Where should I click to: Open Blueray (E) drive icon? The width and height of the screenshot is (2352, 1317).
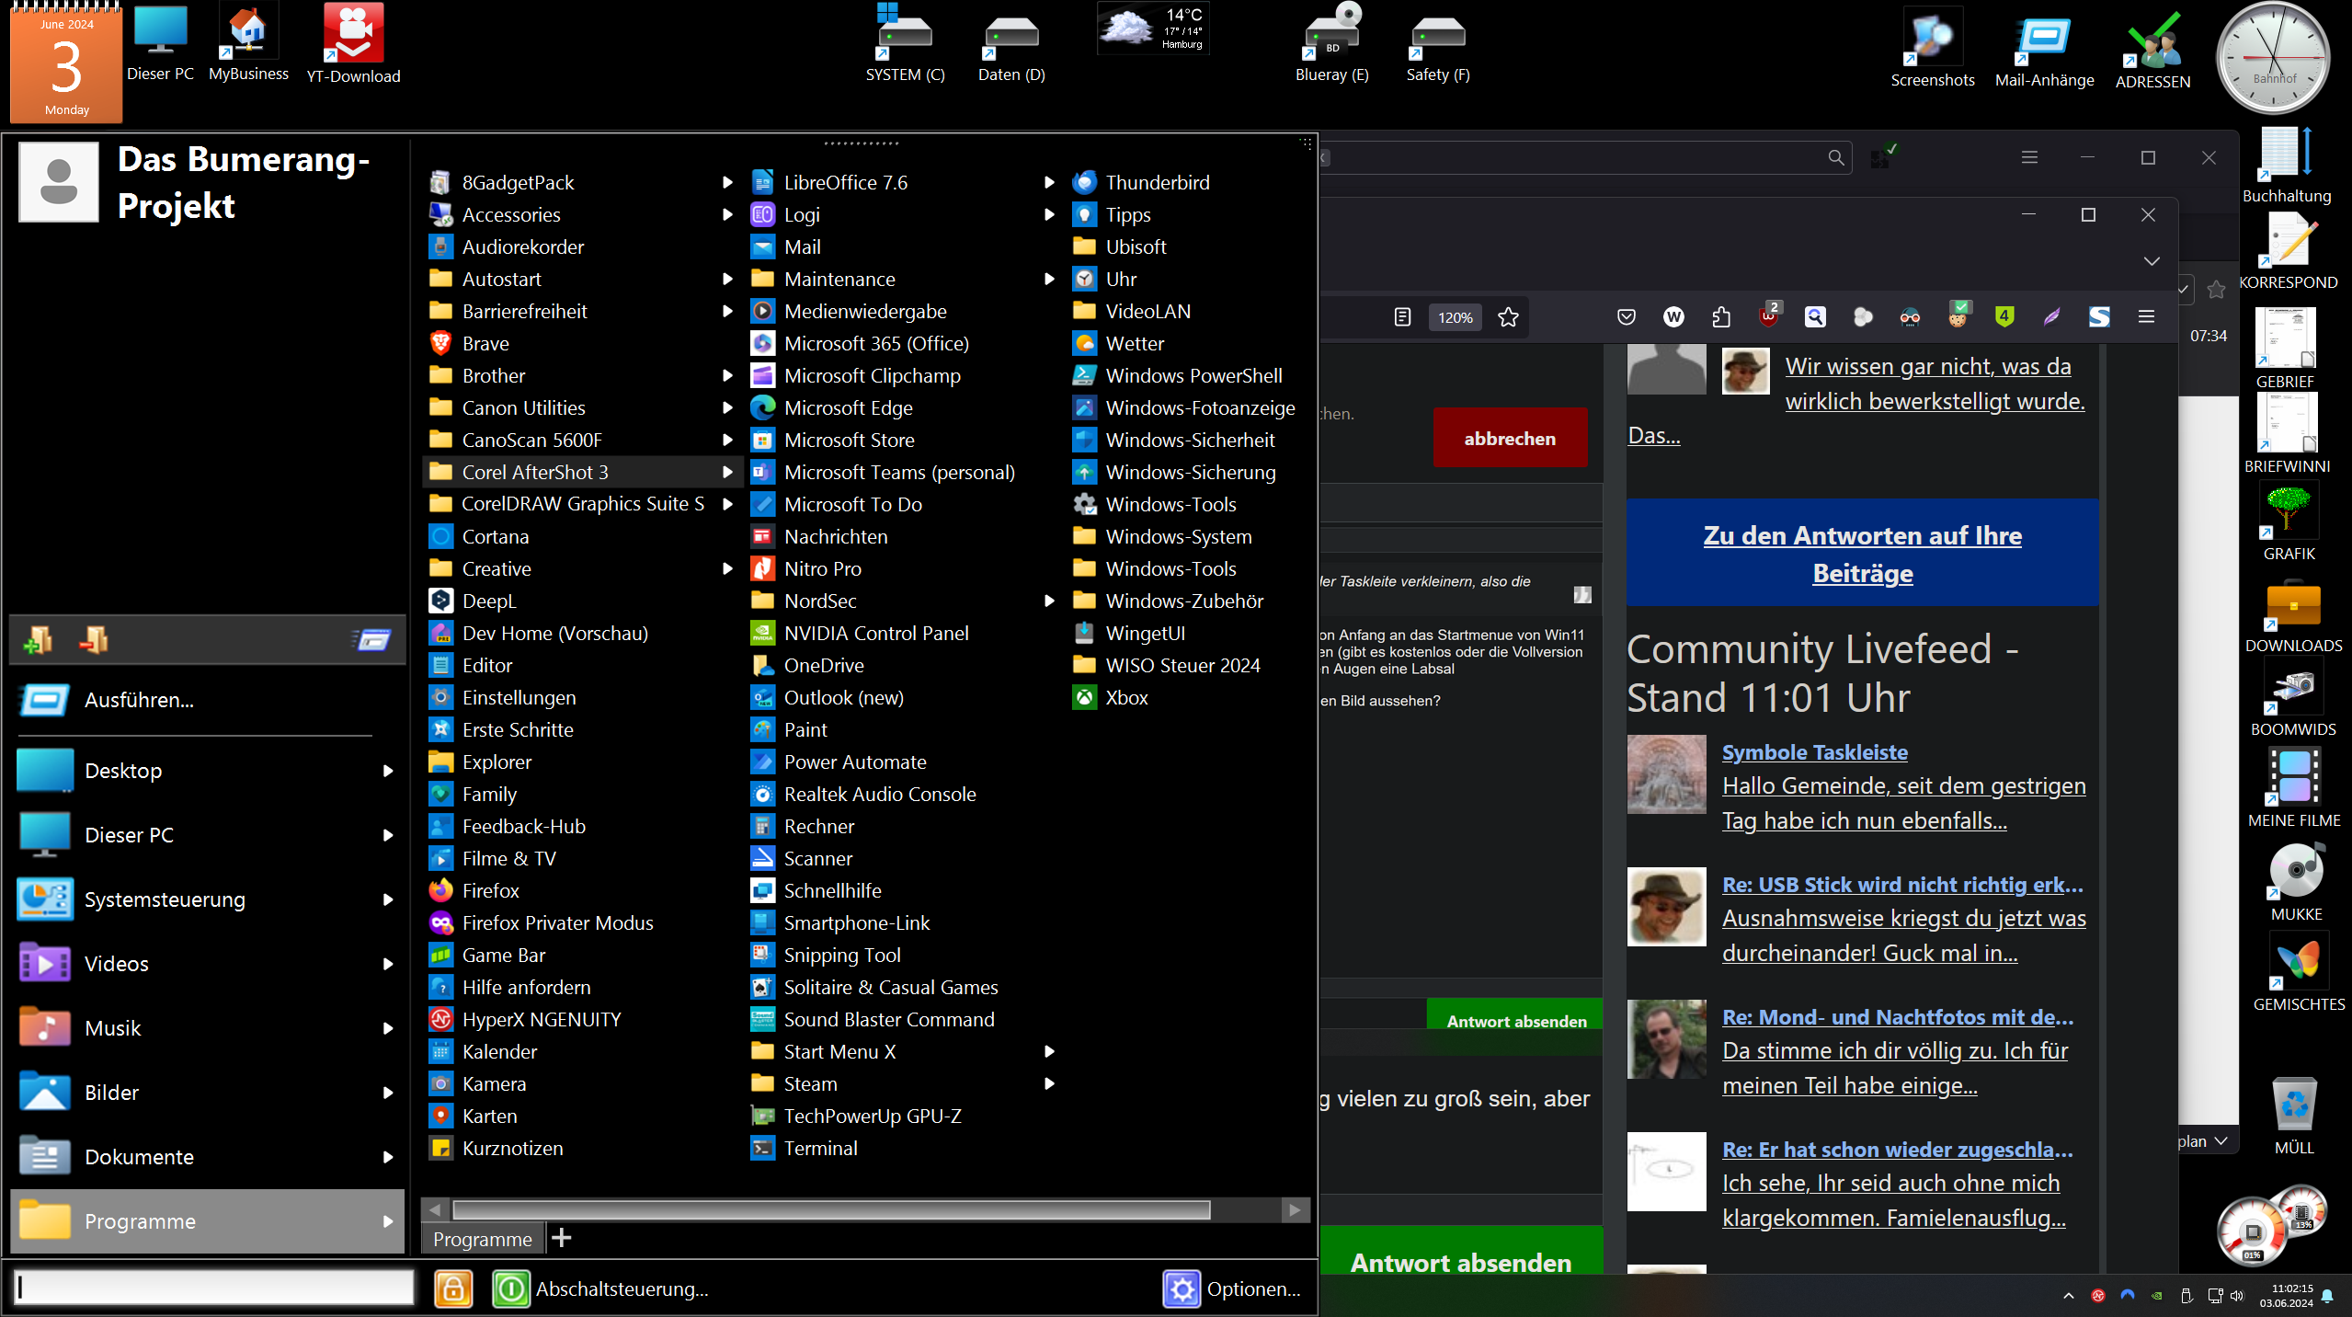coord(1331,43)
